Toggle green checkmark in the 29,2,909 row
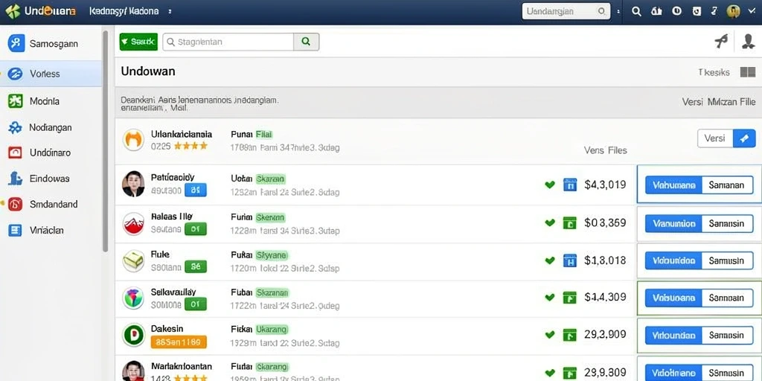762x381 pixels. (x=550, y=334)
